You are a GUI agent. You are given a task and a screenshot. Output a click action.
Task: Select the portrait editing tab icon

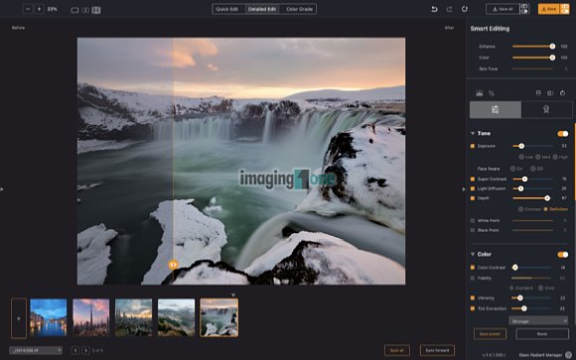(x=546, y=110)
